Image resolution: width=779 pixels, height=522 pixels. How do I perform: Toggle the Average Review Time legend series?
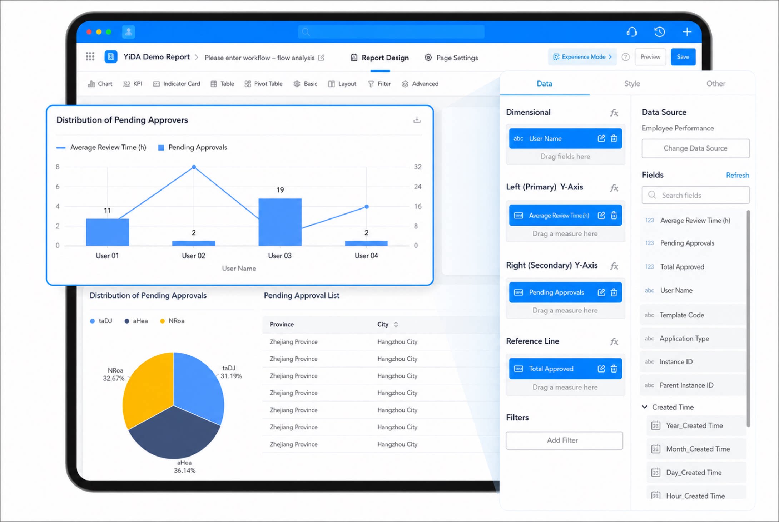click(x=101, y=147)
